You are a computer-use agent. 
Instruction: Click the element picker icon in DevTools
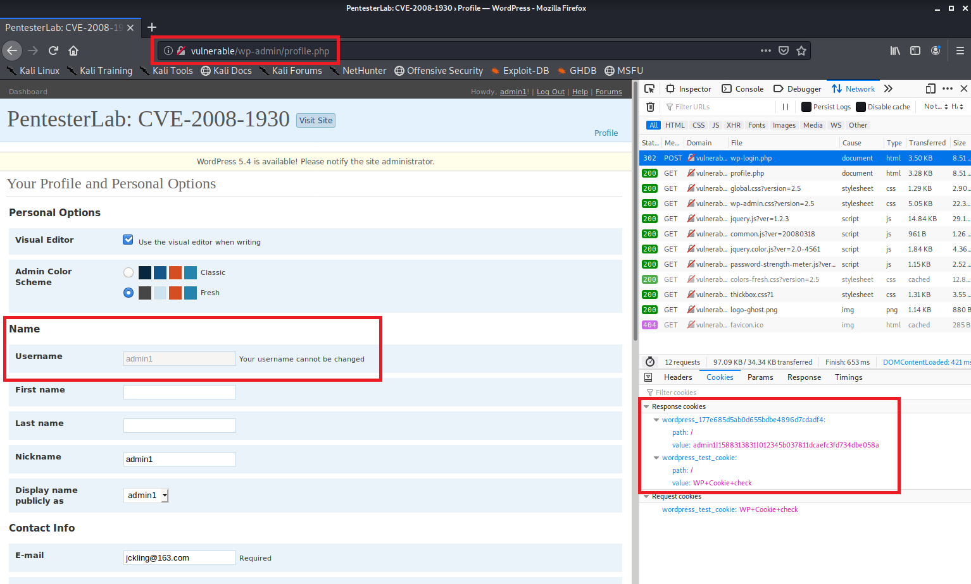point(649,89)
